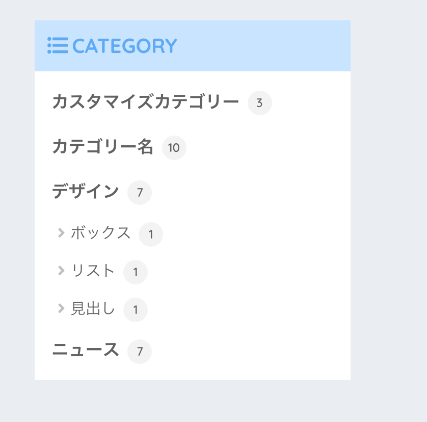This screenshot has height=422, width=427.
Task: Open the リスト subcategory link
Action: 93,271
